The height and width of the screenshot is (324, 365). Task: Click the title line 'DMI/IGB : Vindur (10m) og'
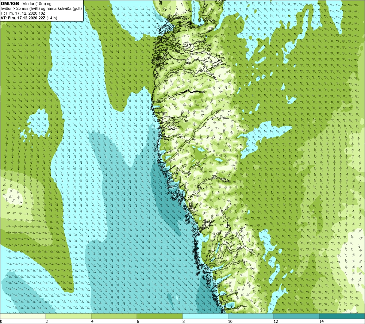click(x=26, y=4)
